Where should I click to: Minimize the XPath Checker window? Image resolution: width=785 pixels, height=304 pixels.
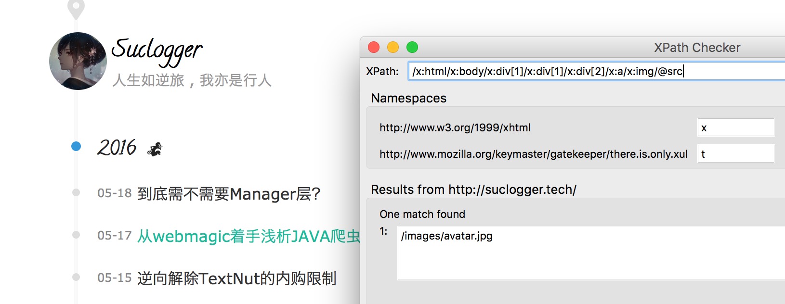(x=393, y=47)
